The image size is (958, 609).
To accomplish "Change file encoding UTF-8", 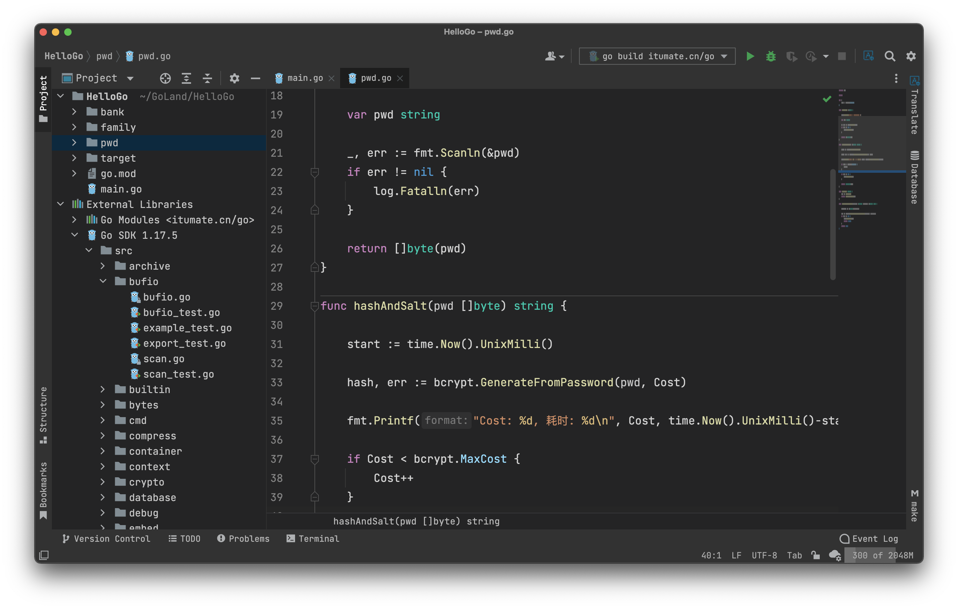I will [x=764, y=555].
